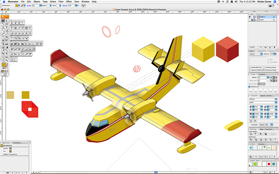Select the Eyedropper tool

point(3,51)
